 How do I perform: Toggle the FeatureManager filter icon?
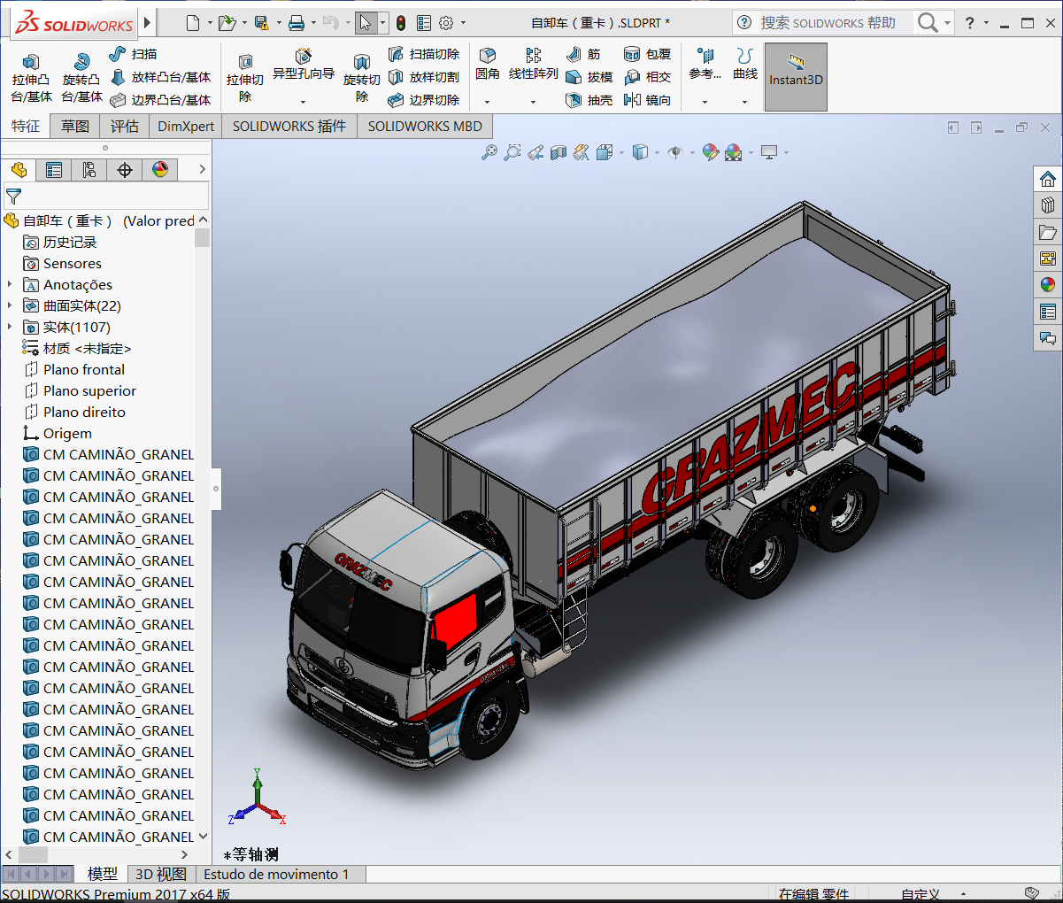click(13, 196)
